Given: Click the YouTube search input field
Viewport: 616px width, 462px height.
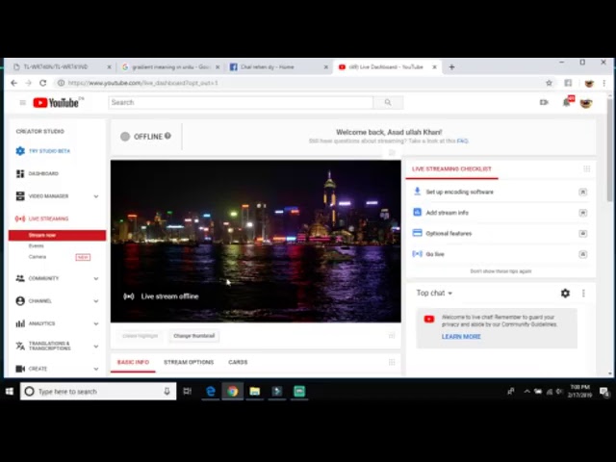Looking at the screenshot, I should pyautogui.click(x=241, y=102).
